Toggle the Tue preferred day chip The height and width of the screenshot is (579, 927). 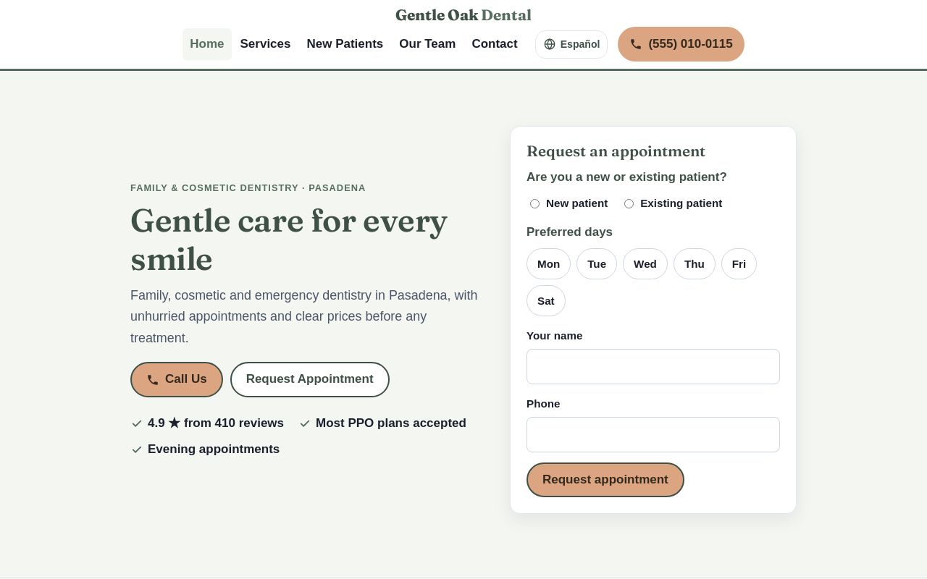(597, 263)
